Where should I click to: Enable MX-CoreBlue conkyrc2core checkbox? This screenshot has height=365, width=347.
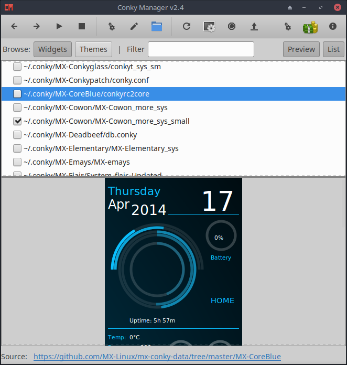point(17,94)
